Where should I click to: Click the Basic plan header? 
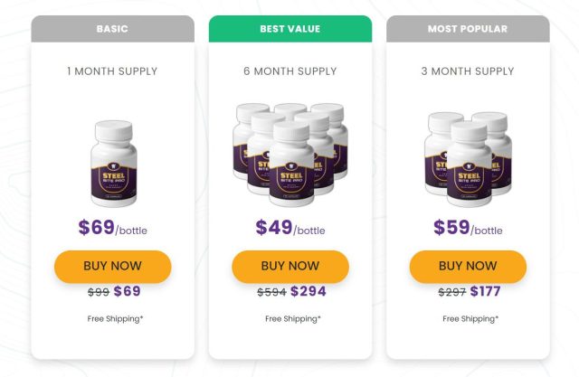tap(112, 29)
